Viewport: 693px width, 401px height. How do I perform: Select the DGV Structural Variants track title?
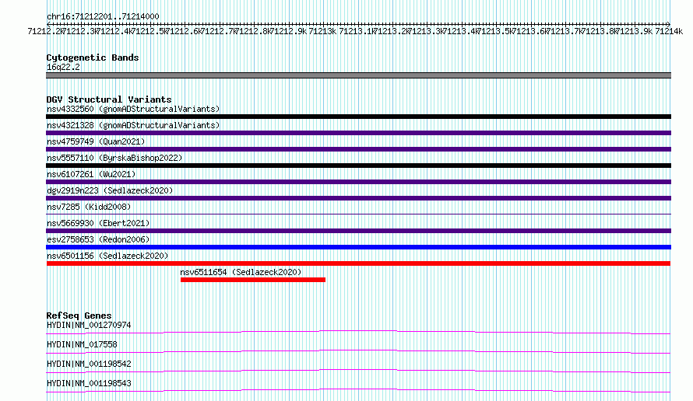pos(109,99)
